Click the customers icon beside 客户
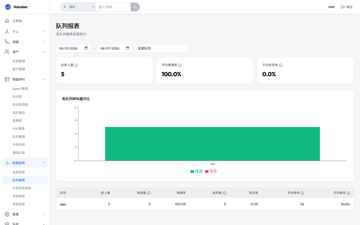This screenshot has width=360, height=225. click(x=7, y=52)
